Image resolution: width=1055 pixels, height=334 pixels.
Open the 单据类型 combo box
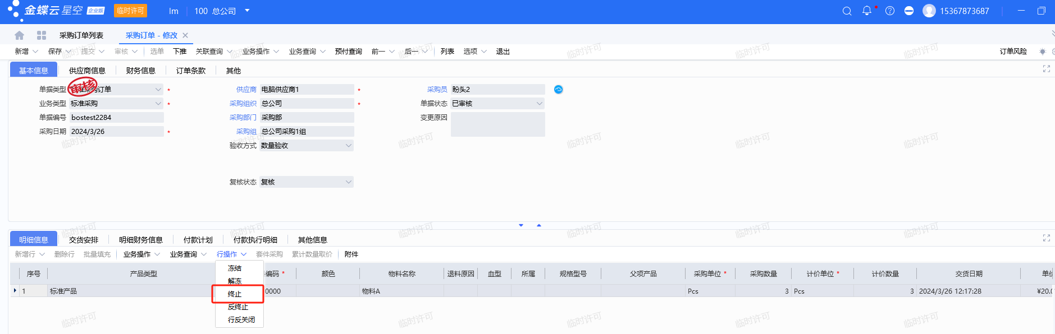tap(116, 89)
